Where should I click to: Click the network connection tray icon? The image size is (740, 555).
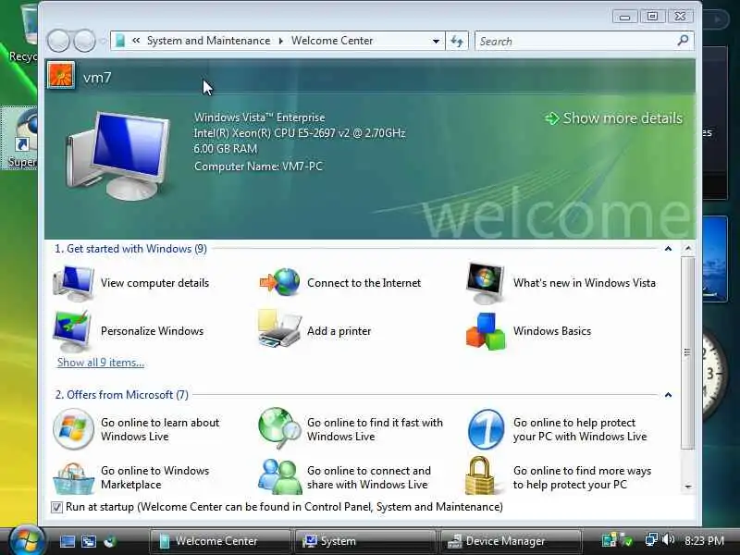pos(651,539)
